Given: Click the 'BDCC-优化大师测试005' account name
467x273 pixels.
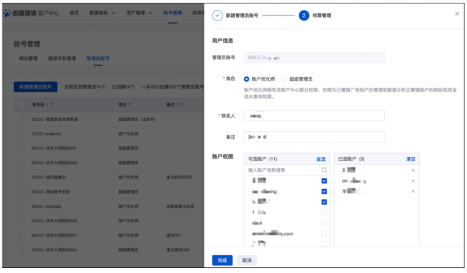Looking at the screenshot, I should click(54, 250).
